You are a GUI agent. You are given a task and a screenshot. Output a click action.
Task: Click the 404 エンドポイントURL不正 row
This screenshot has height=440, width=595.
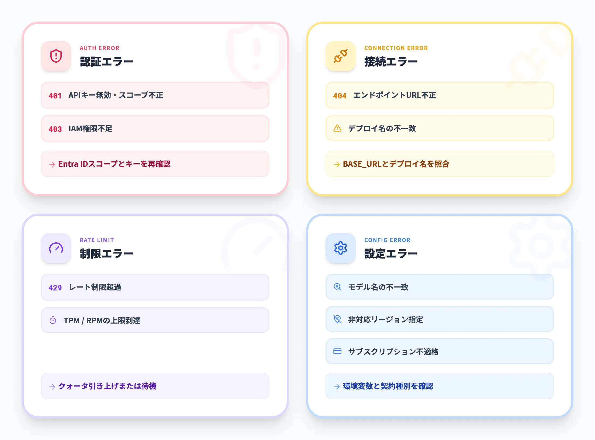coord(439,95)
